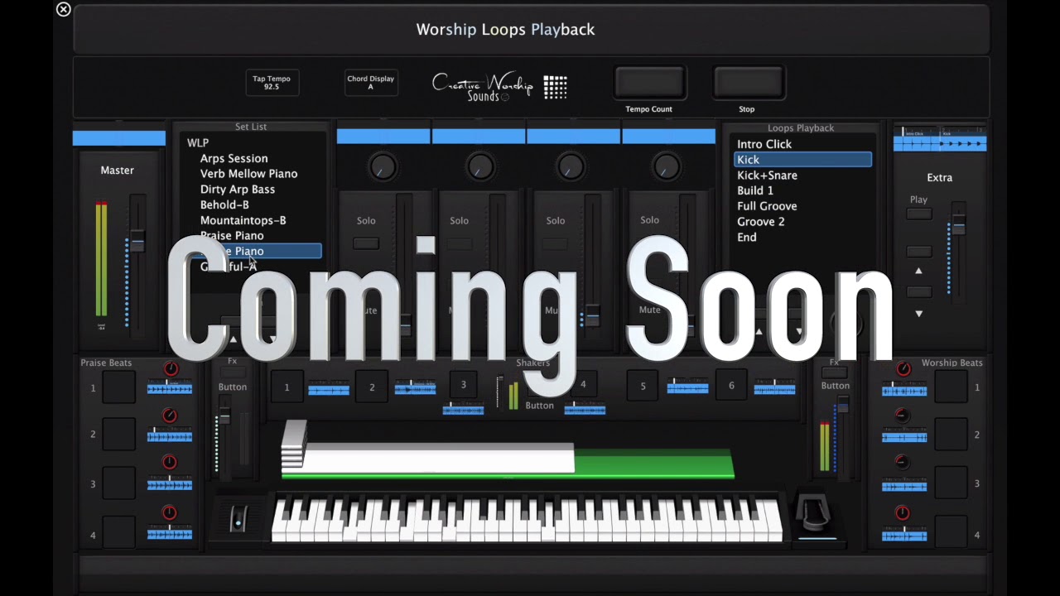The height and width of the screenshot is (596, 1060).
Task: Click the waveform strip beside Praise Beats 1
Action: pos(170,388)
